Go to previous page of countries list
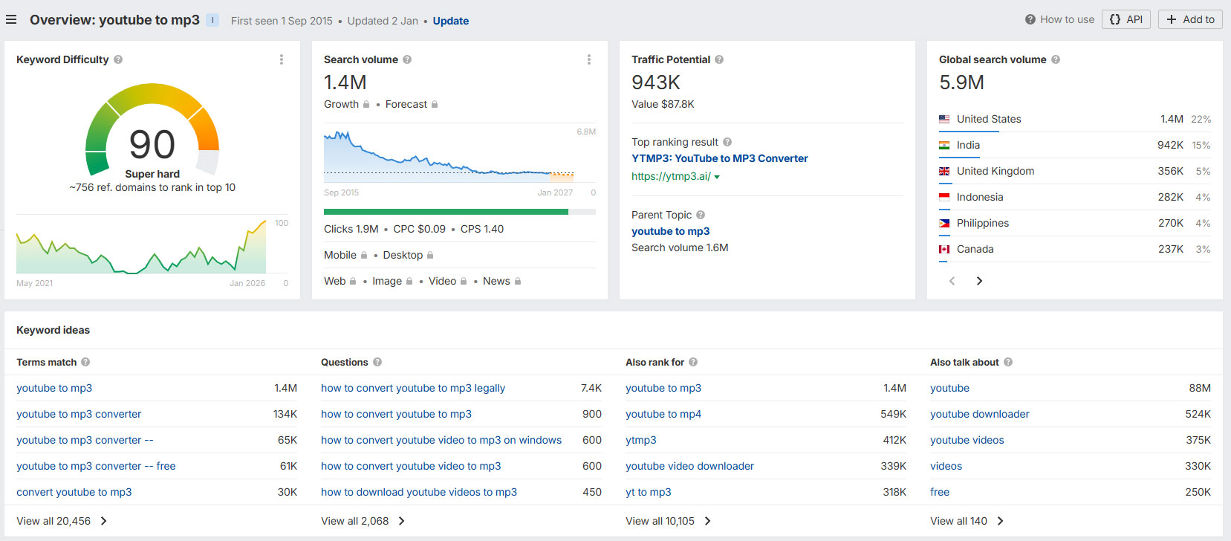The height and width of the screenshot is (541, 1231). (952, 281)
